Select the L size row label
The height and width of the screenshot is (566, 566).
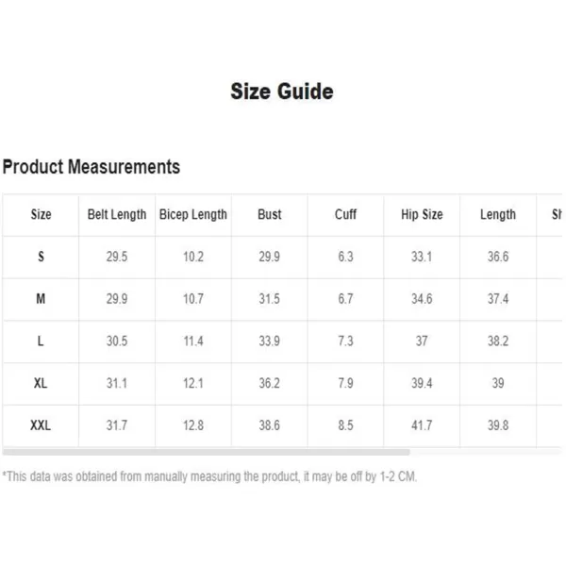(x=41, y=341)
